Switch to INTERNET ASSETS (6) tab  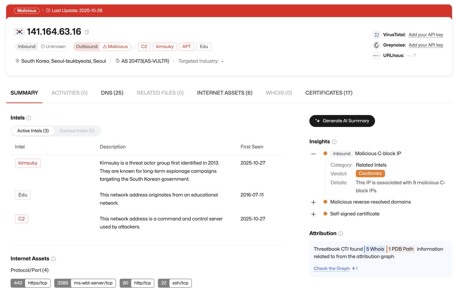(x=225, y=93)
